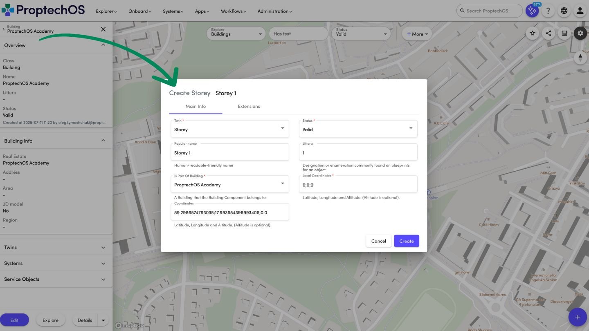
Task: Click the Details button
Action: coord(85,320)
